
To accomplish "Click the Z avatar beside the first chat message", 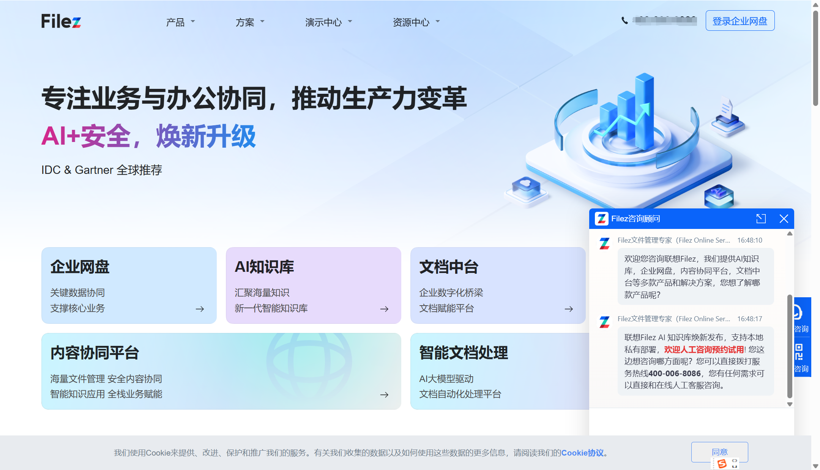I will [x=604, y=244].
